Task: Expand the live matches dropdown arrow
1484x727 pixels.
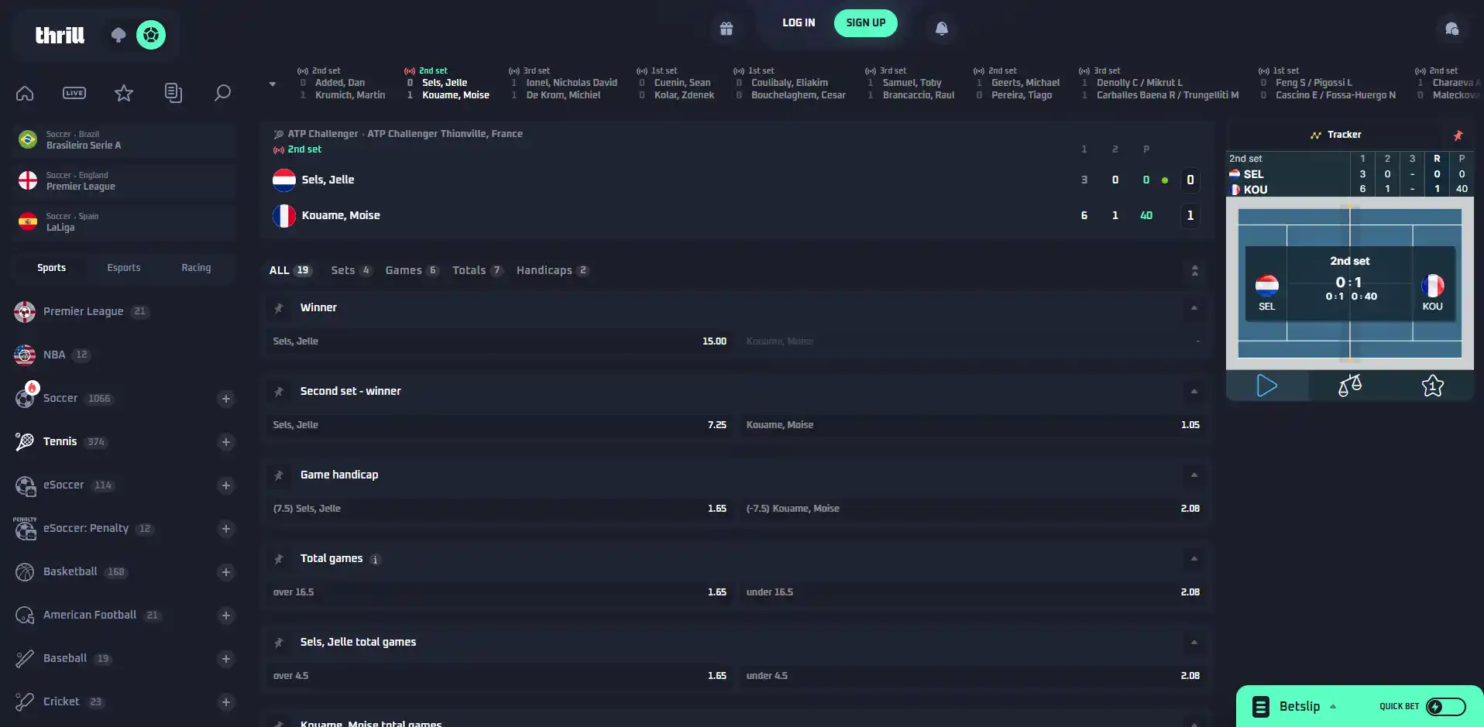Action: click(x=273, y=84)
